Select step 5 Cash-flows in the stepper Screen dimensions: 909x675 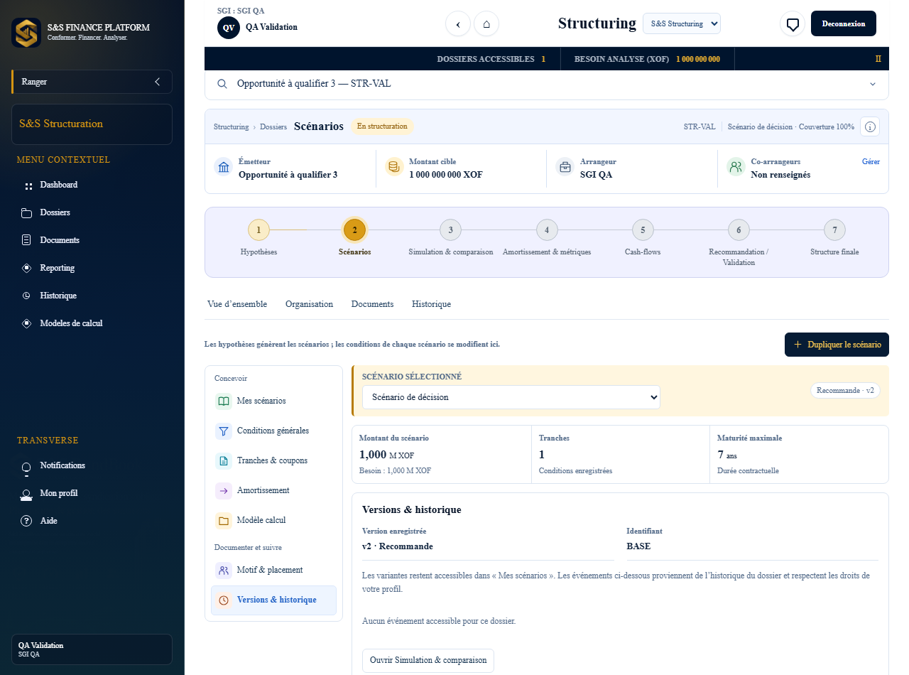point(643,230)
